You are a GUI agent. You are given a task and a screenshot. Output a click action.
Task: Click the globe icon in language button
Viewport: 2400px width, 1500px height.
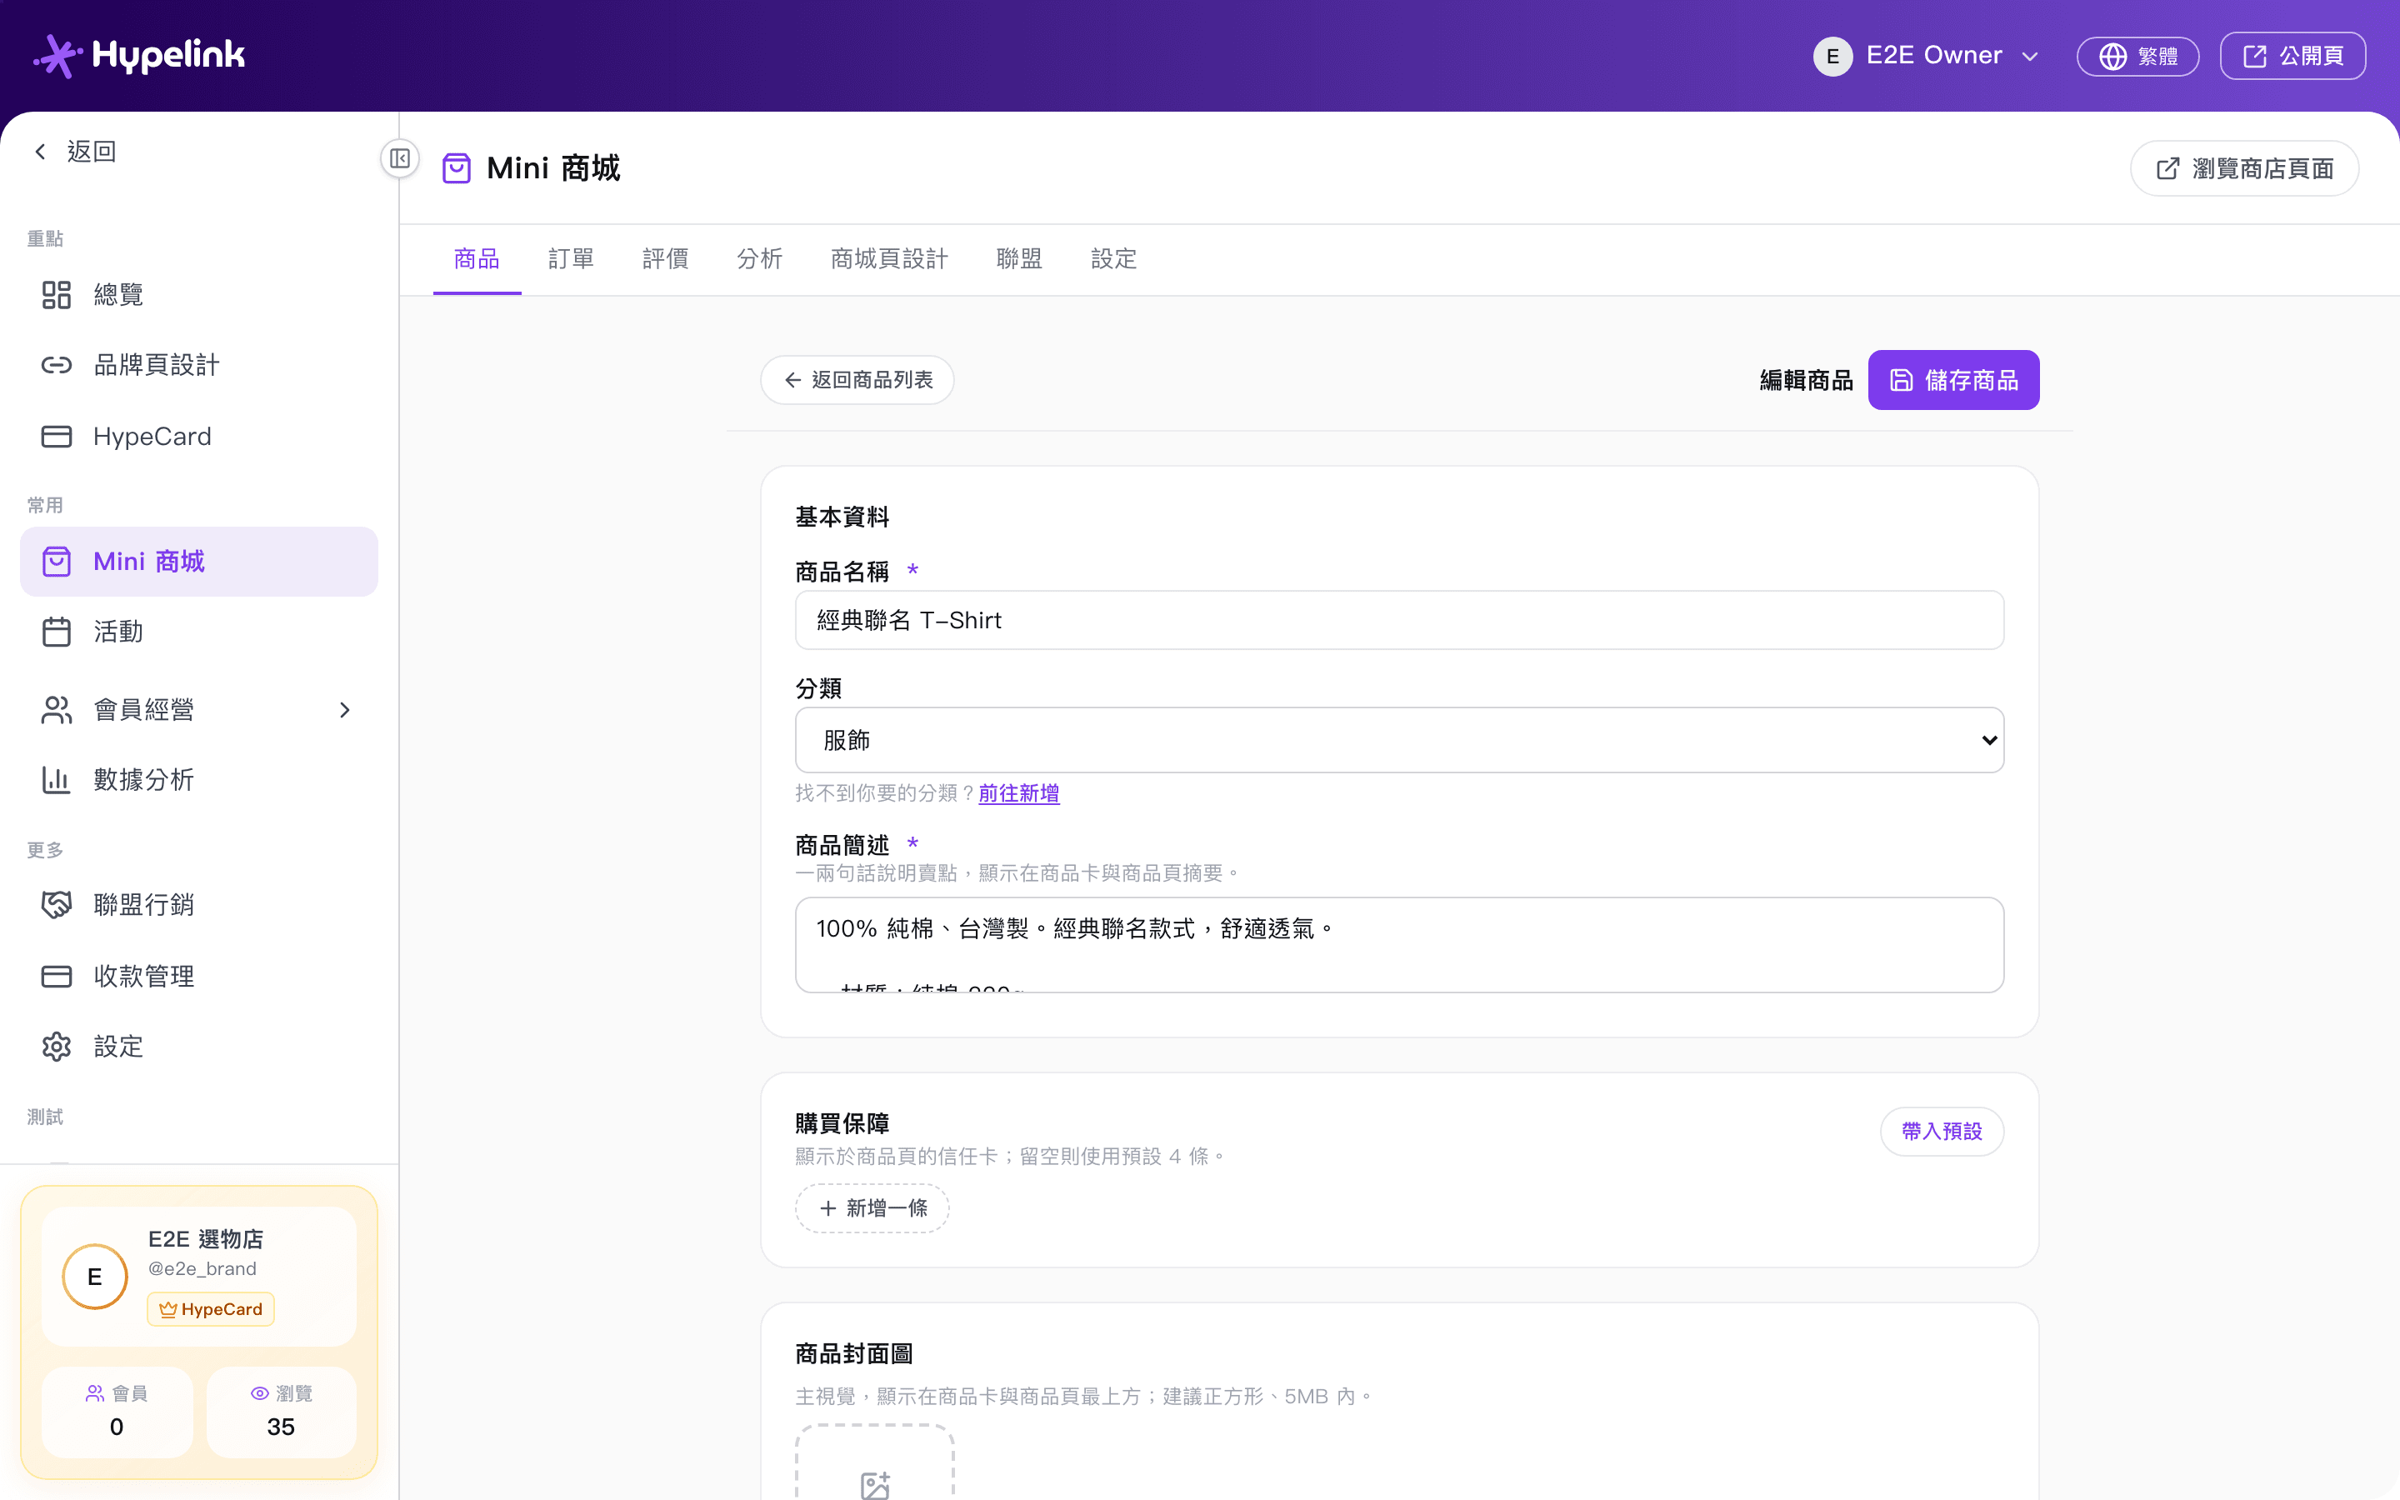coord(2112,56)
